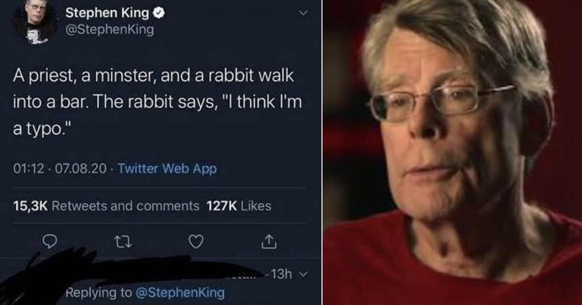View the 127K Likes list
Viewport: 582px width, 305px height.
[239, 206]
